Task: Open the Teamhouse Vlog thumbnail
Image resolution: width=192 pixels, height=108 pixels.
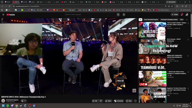Action: [x=152, y=62]
